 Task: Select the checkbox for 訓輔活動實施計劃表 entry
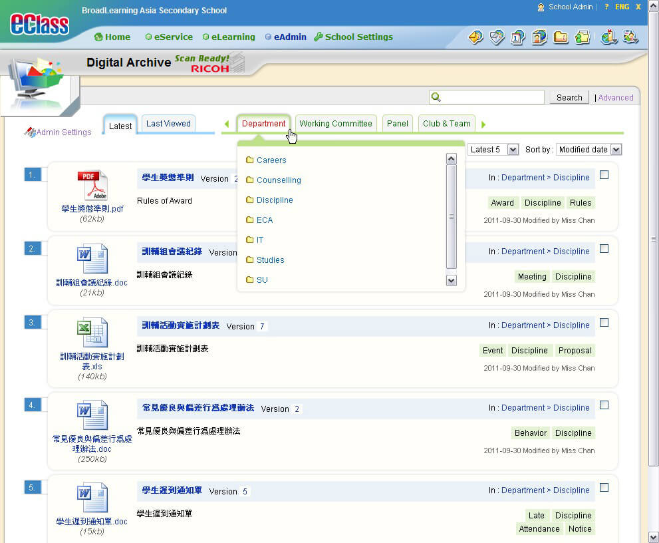604,323
